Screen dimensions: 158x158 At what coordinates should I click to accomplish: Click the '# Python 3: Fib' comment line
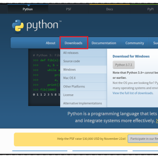tap(46, 55)
